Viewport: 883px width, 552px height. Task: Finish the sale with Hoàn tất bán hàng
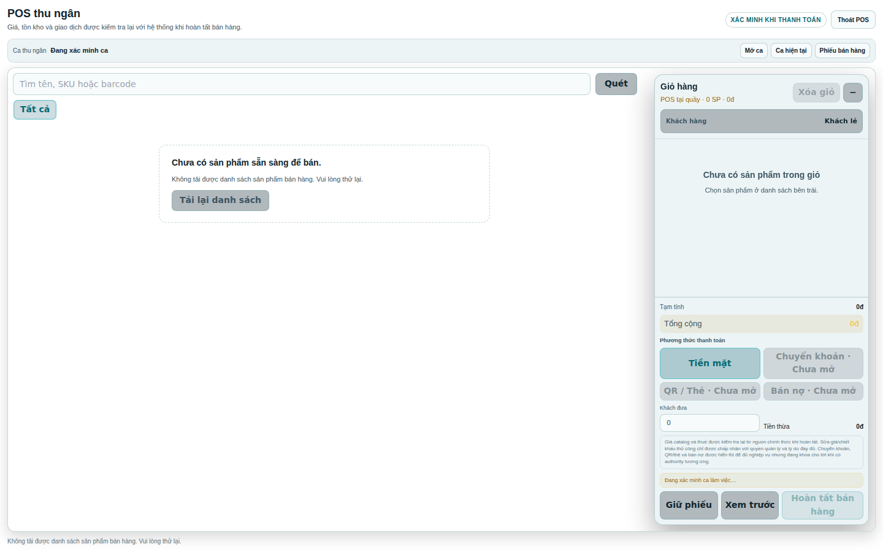(822, 505)
